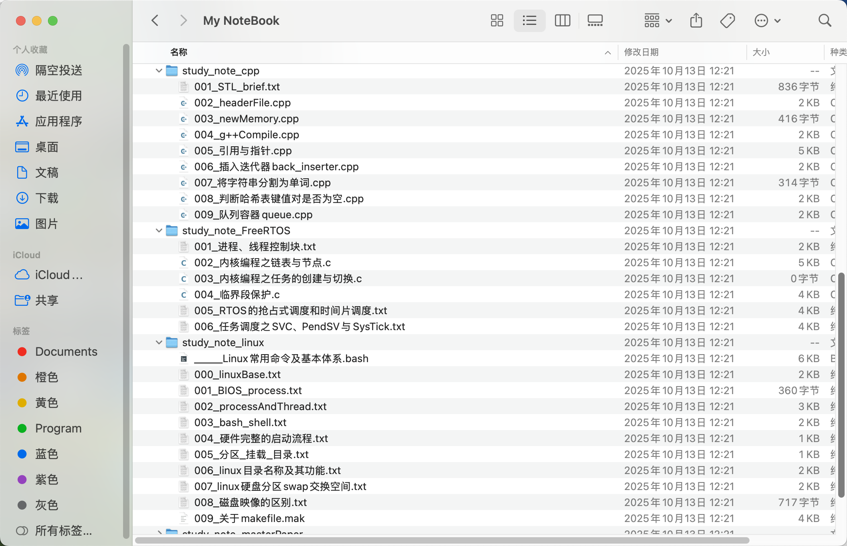
Task: Show 所有标签 in the sidebar
Action: click(x=63, y=530)
